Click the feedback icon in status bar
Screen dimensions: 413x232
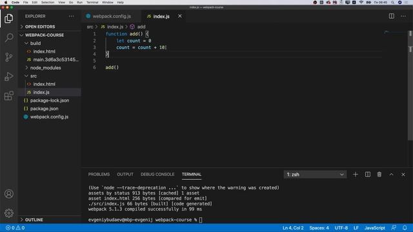(394, 227)
